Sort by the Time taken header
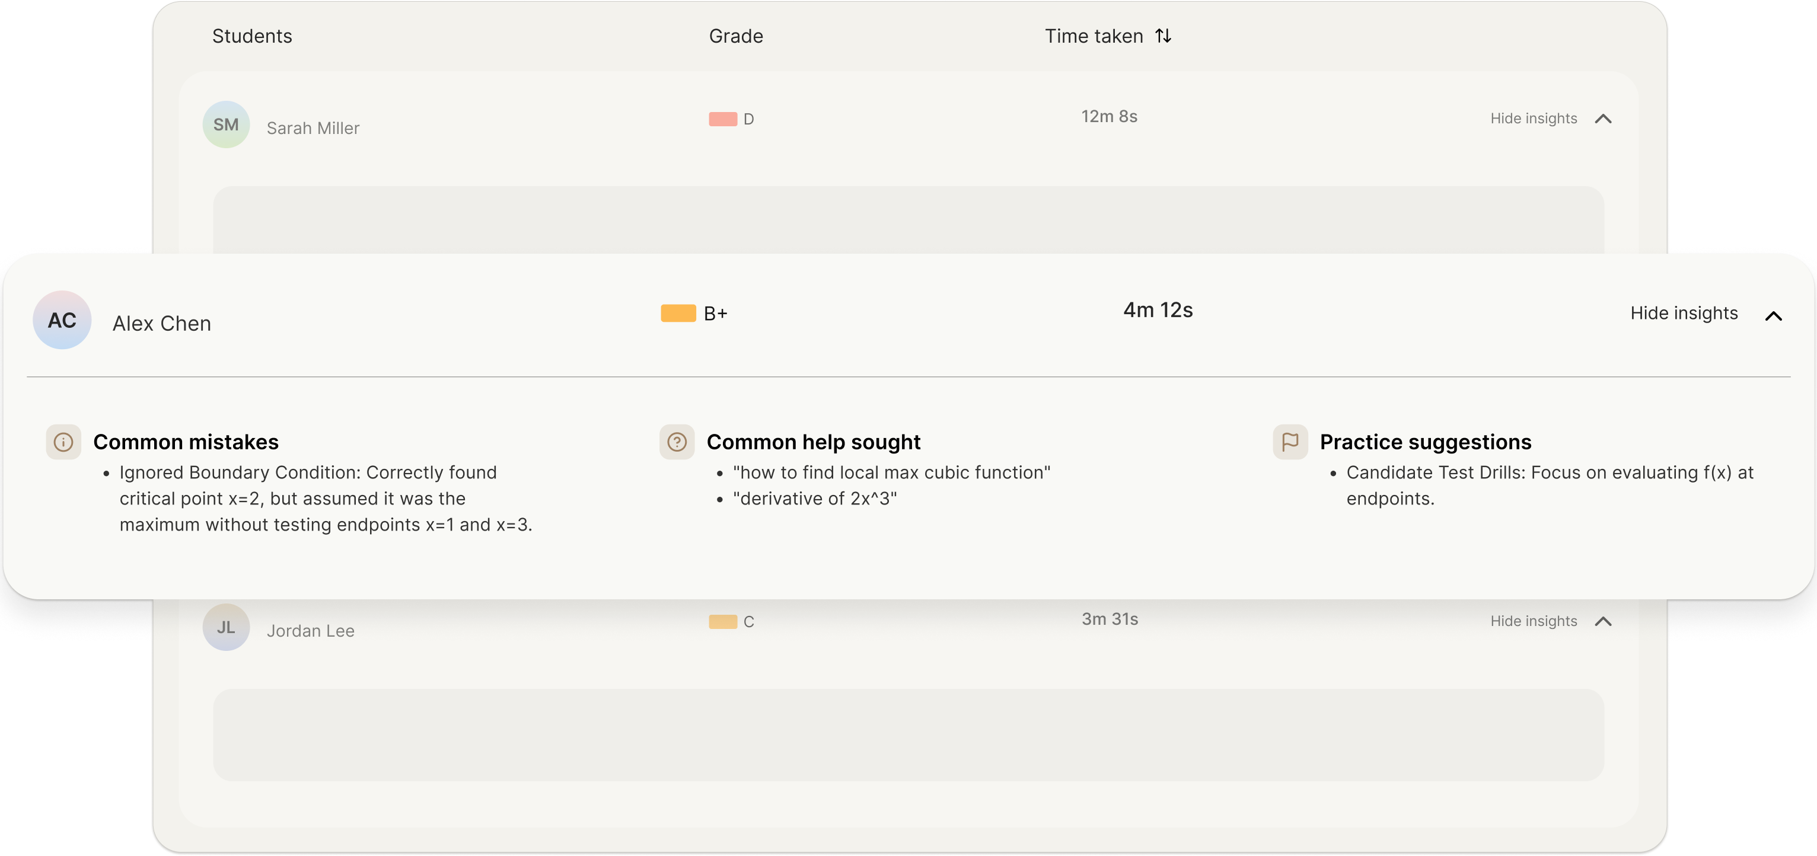Viewport: 1817px width, 856px height. (1094, 36)
